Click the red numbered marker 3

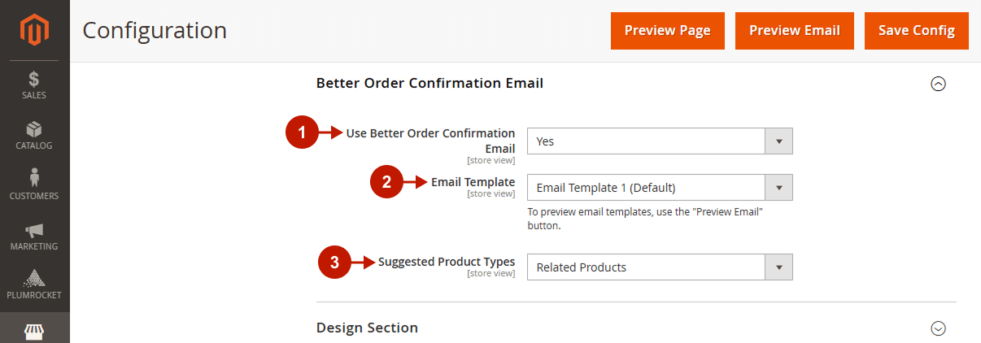click(334, 263)
